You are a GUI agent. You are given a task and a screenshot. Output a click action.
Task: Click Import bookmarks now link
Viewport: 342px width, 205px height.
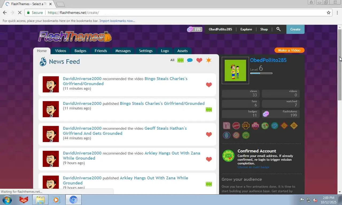117,21
